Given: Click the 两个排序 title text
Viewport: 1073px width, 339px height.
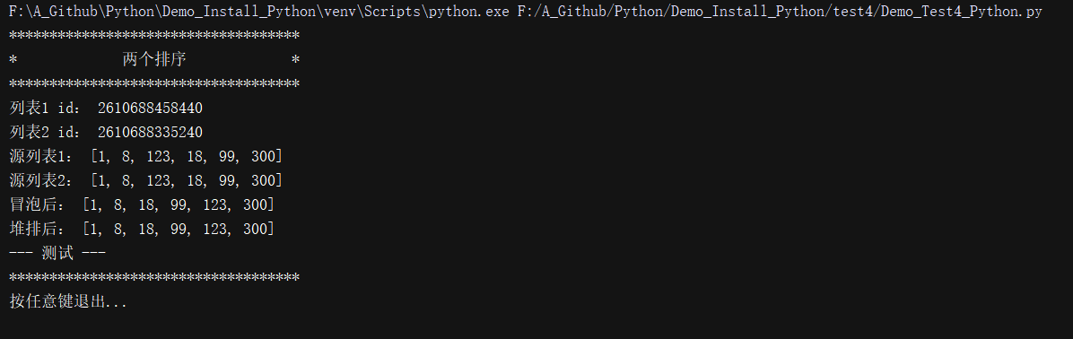Looking at the screenshot, I should (154, 60).
